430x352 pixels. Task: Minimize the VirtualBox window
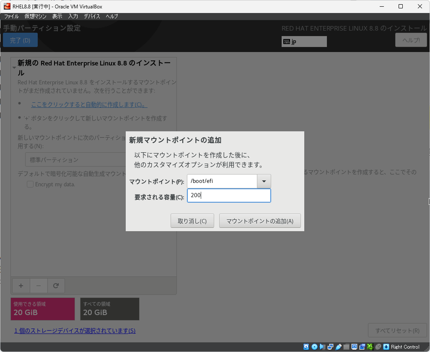[x=382, y=6]
